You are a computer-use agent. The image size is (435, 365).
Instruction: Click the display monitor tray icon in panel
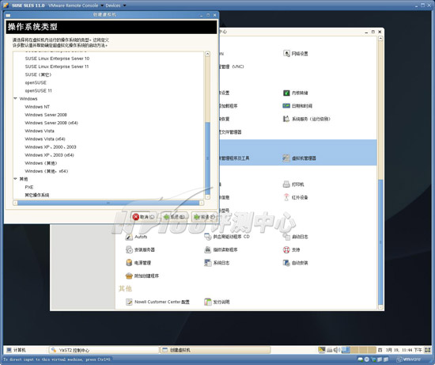pyautogui.click(x=322, y=350)
